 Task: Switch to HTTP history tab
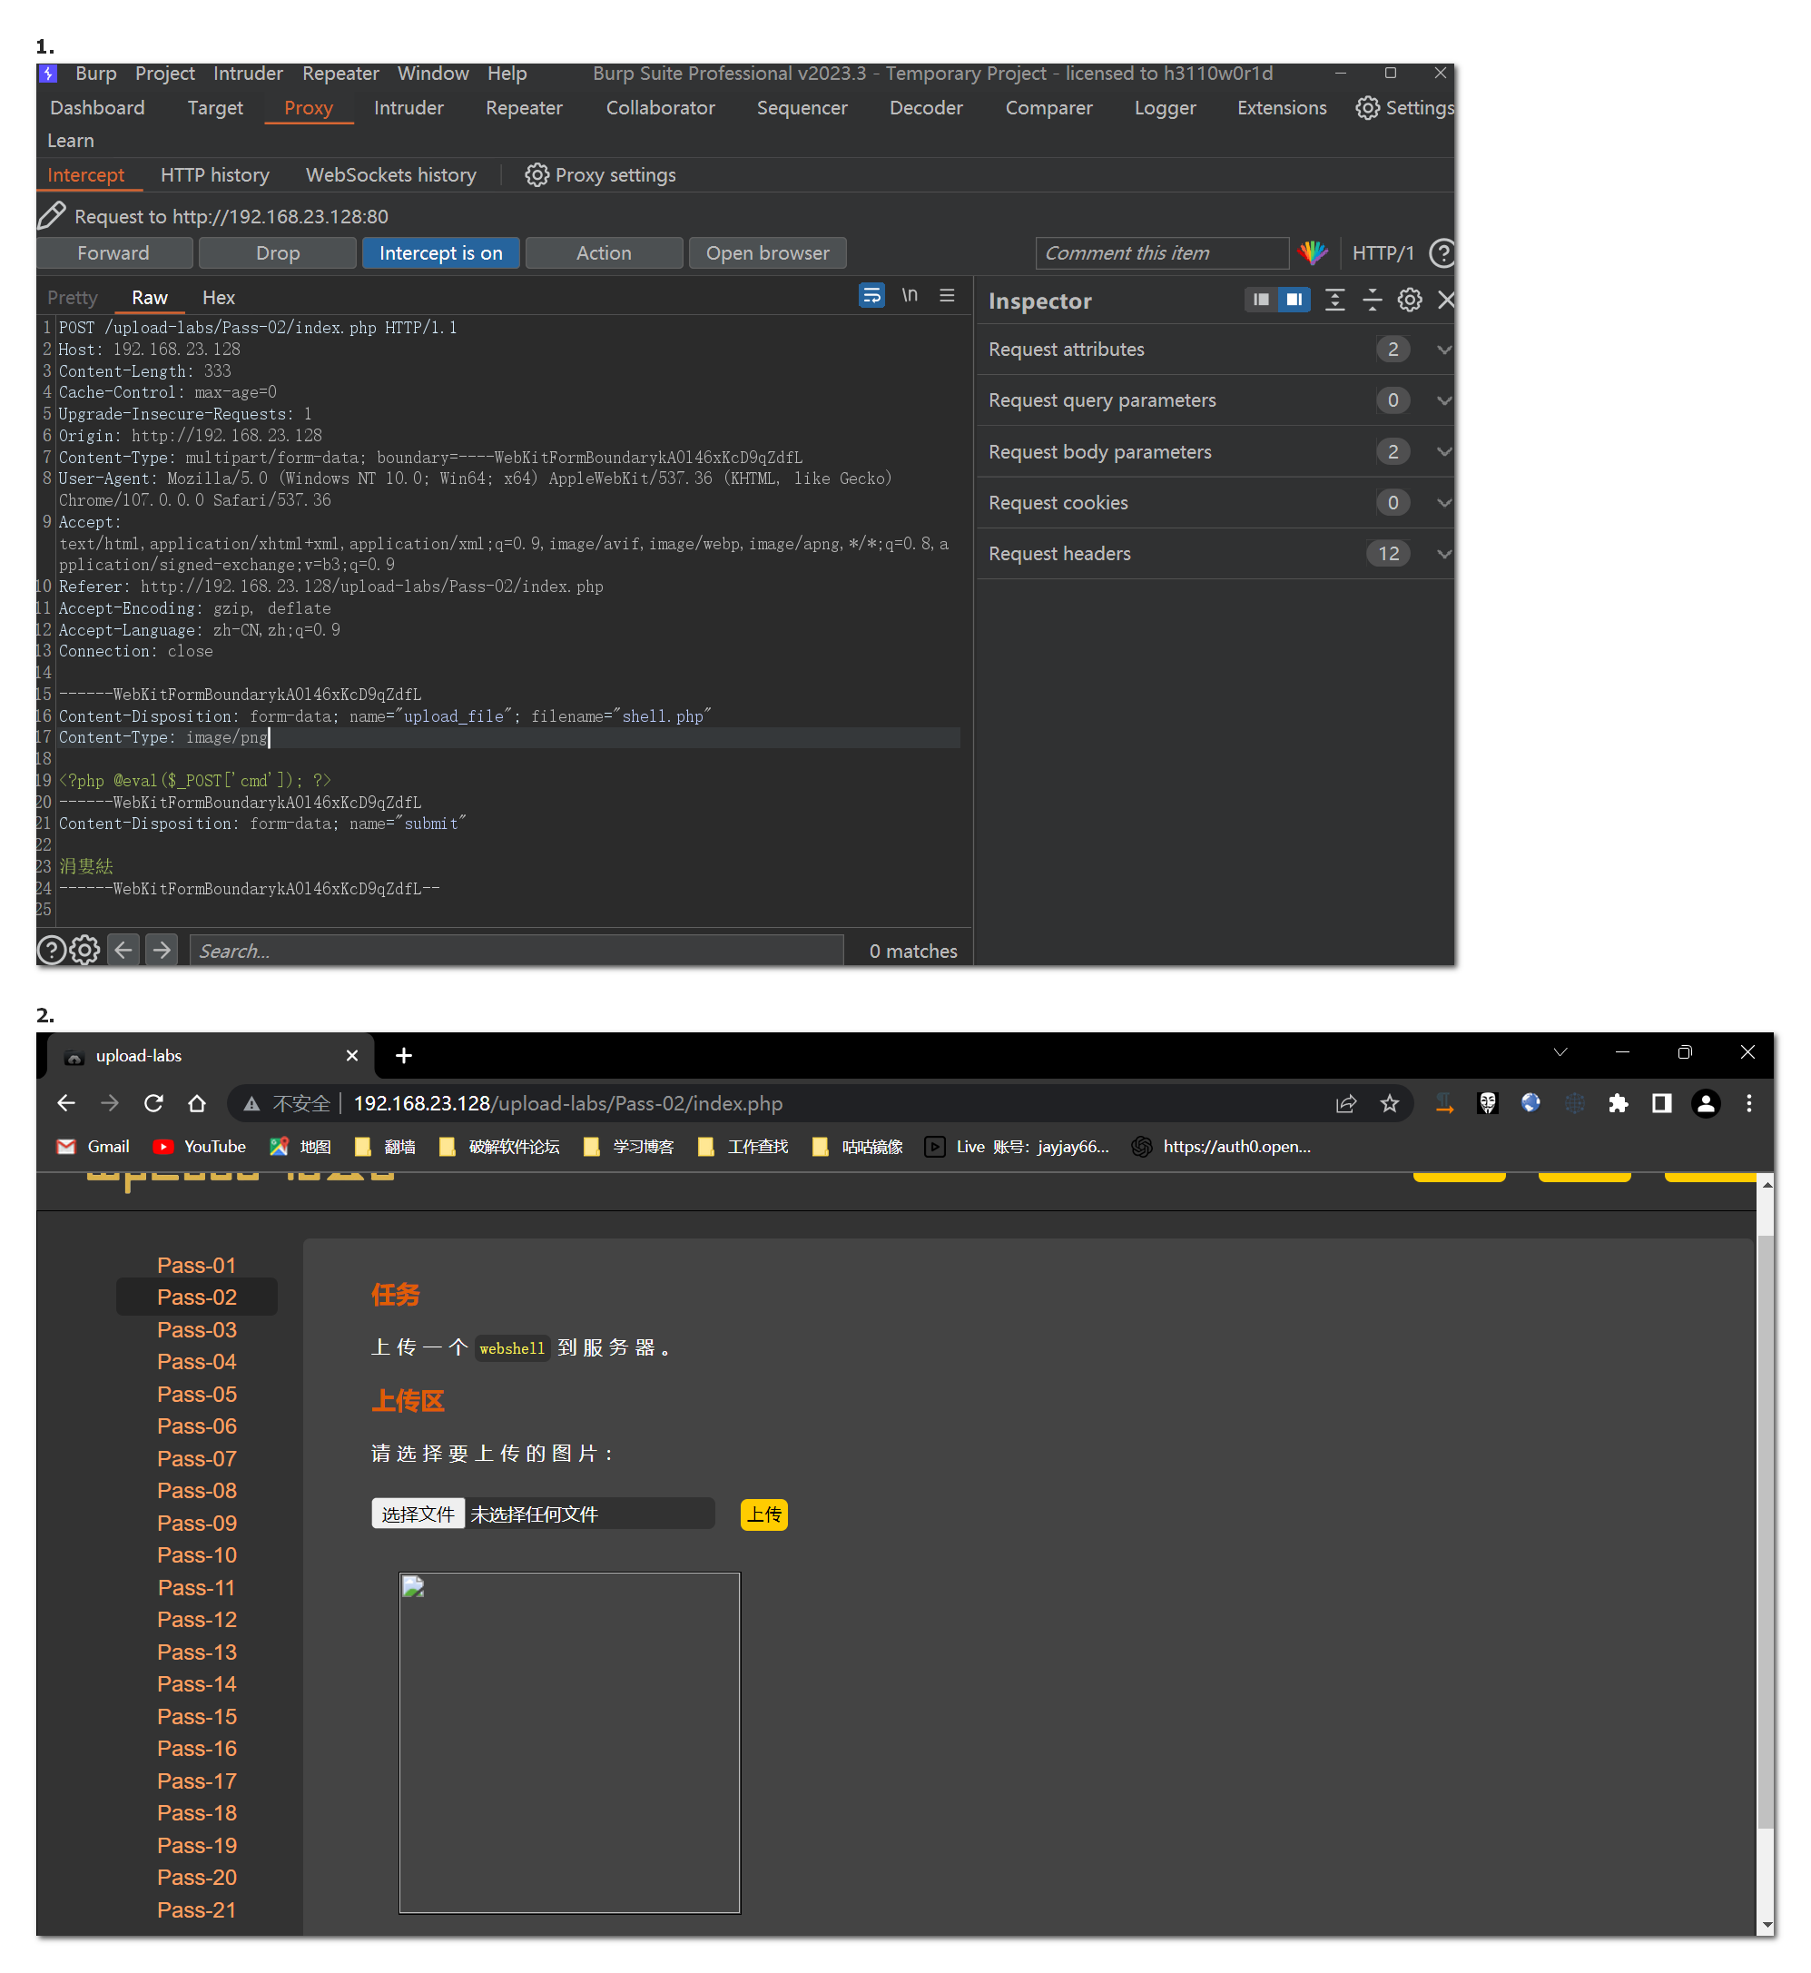214,175
